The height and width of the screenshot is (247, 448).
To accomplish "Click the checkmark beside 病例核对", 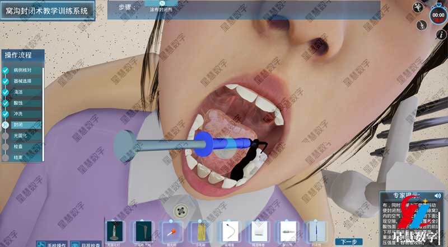I will tap(6, 70).
